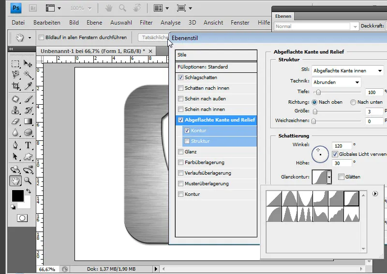This screenshot has width=387, height=274.
Task: Select the Horizontal Type tool
Action: [28, 145]
